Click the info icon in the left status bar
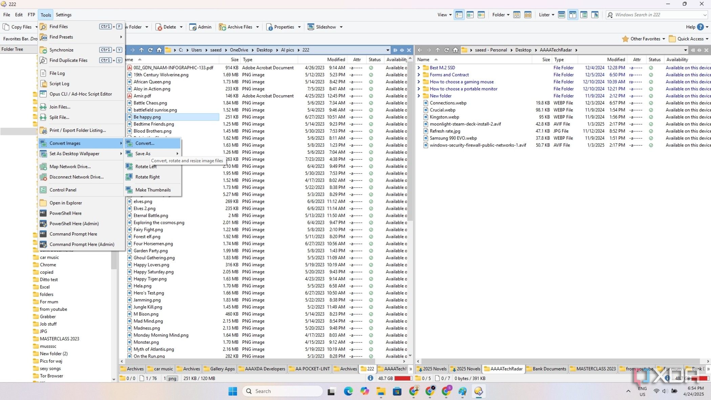Screen dimensions: 711x400 coord(370,378)
